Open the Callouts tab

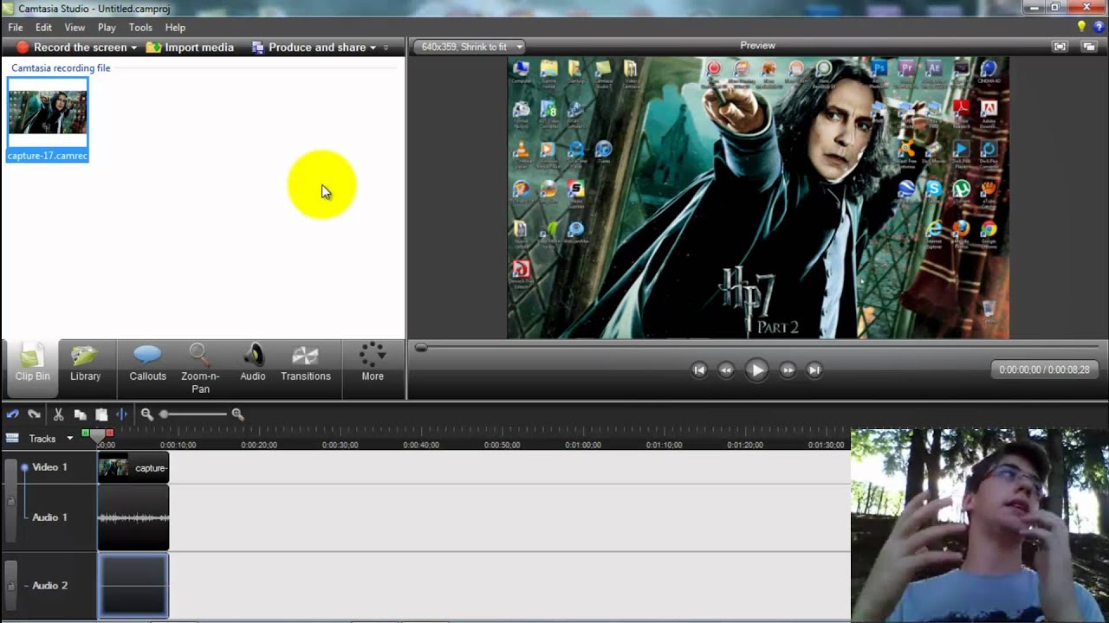point(147,363)
